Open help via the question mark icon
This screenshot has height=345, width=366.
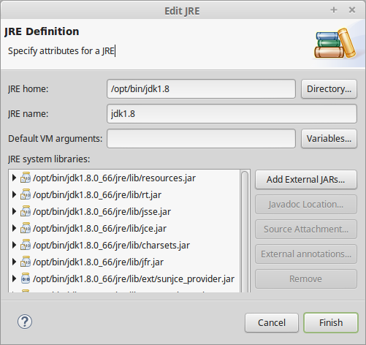coord(25,322)
